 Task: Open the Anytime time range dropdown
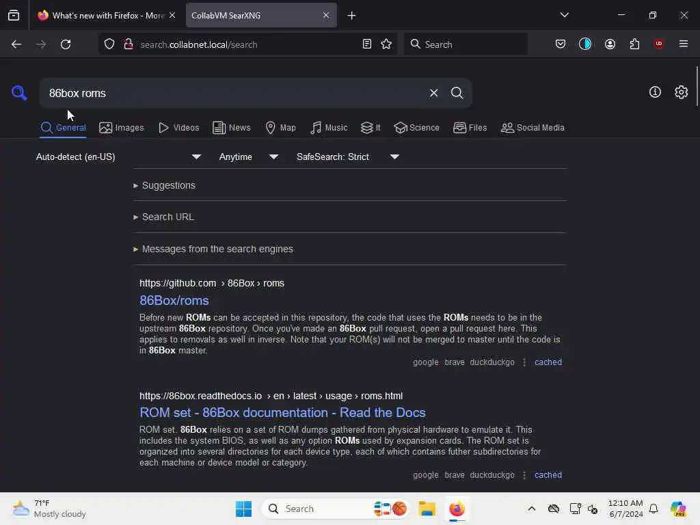point(249,157)
